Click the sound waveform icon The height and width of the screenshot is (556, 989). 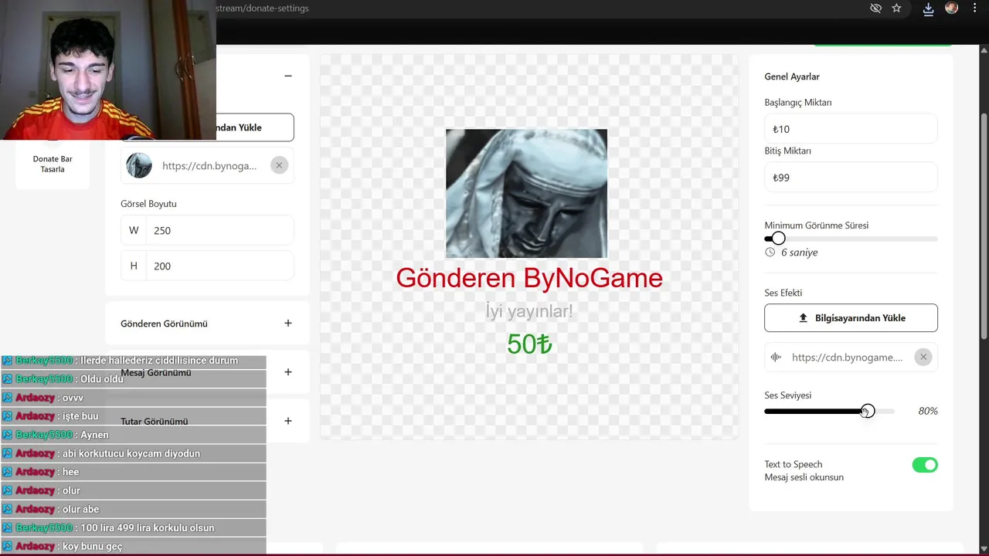coord(777,357)
